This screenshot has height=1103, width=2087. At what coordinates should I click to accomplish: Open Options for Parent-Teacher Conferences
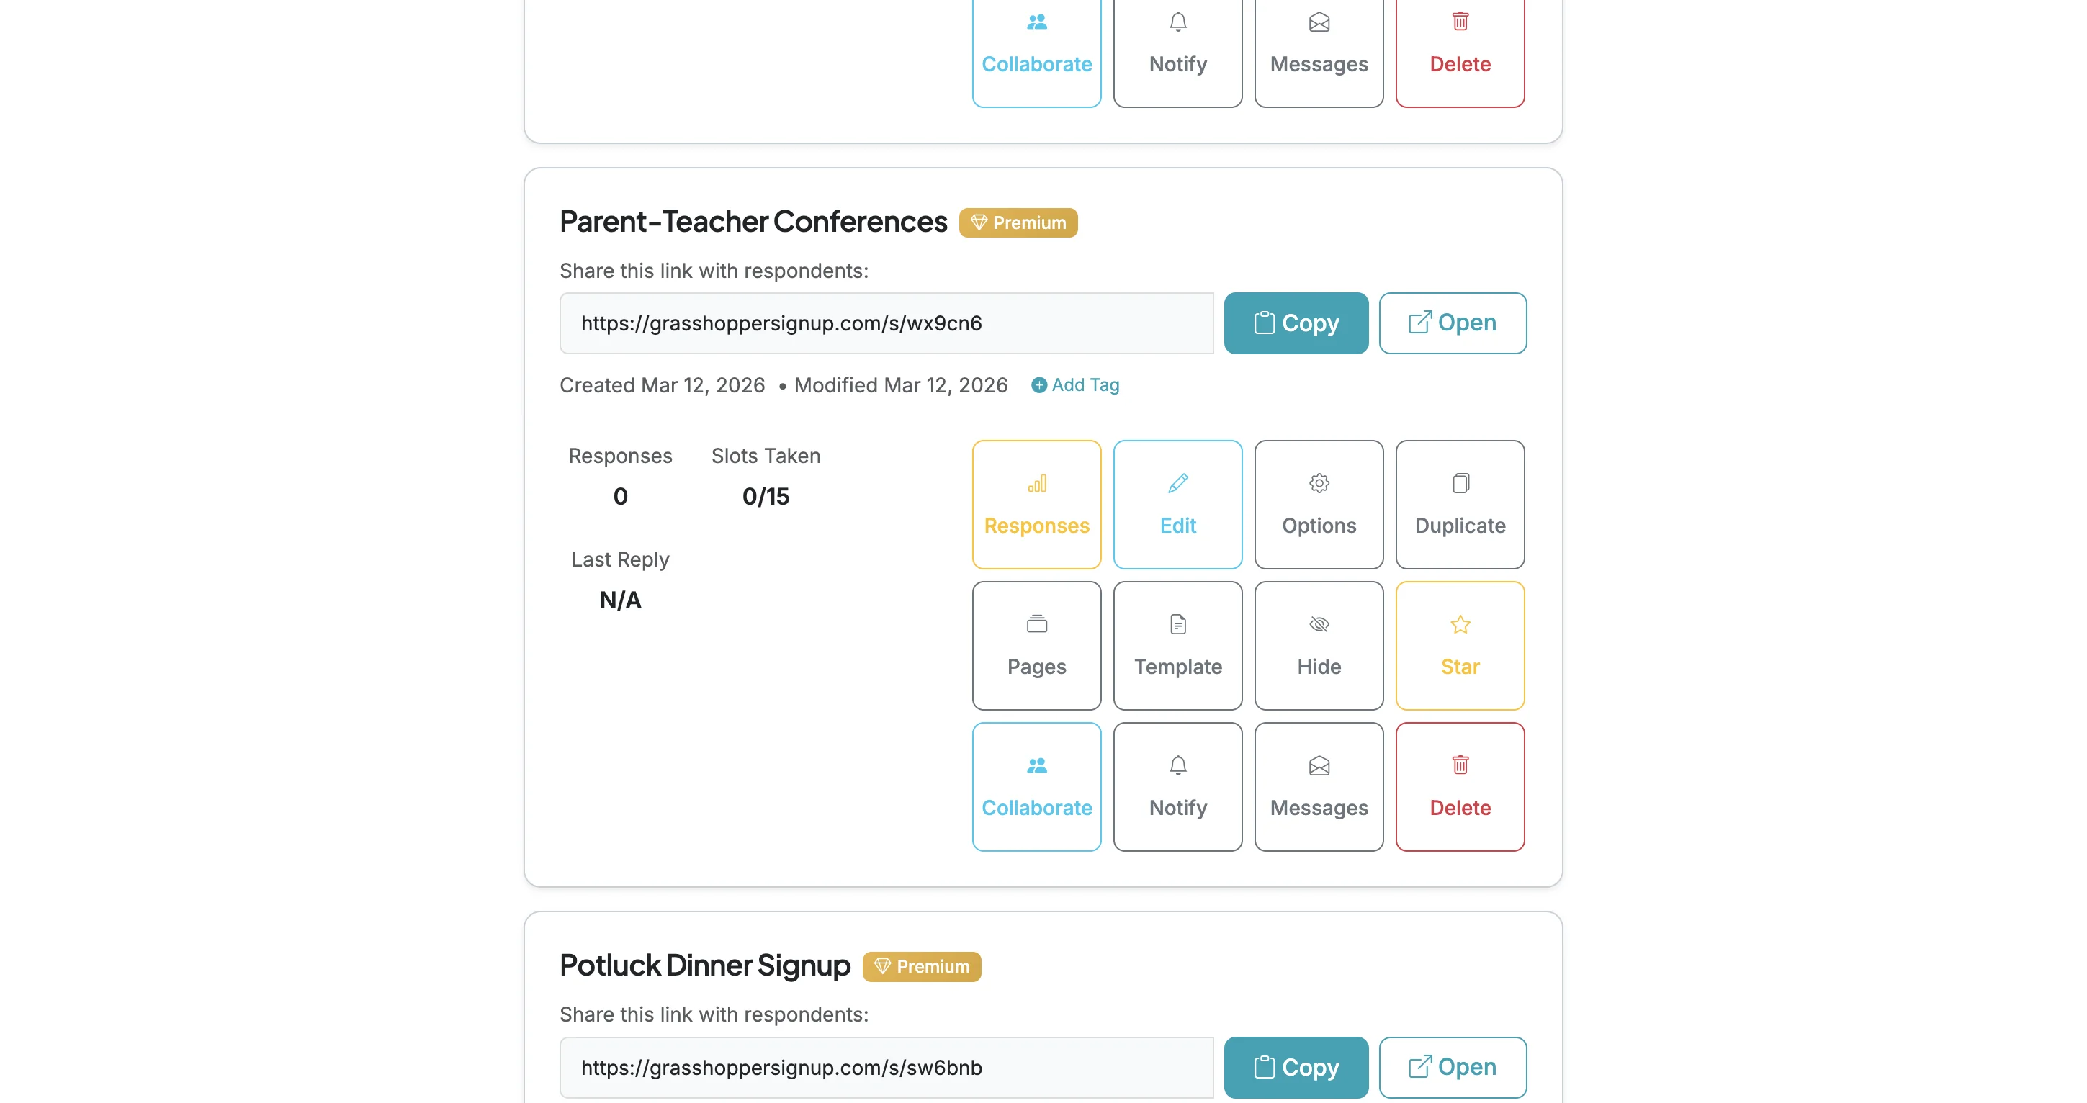pyautogui.click(x=1318, y=504)
